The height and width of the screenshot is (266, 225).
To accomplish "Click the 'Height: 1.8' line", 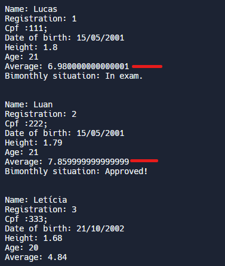I will [x=31, y=47].
